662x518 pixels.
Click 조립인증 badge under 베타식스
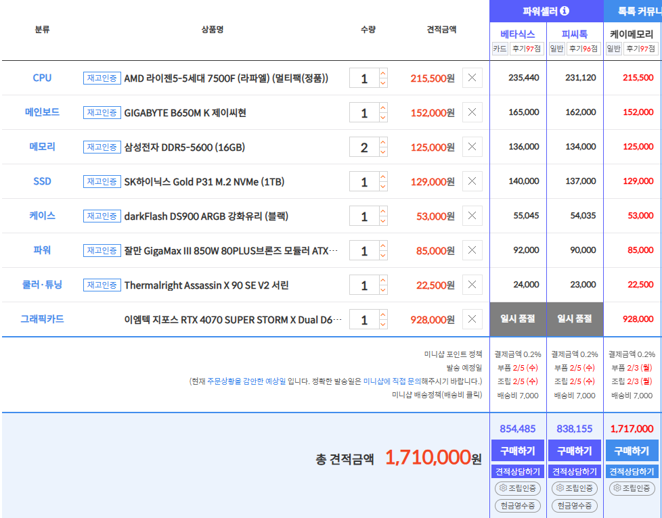(518, 488)
